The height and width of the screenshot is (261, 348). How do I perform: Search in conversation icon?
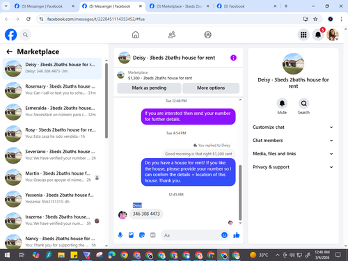tap(303, 103)
